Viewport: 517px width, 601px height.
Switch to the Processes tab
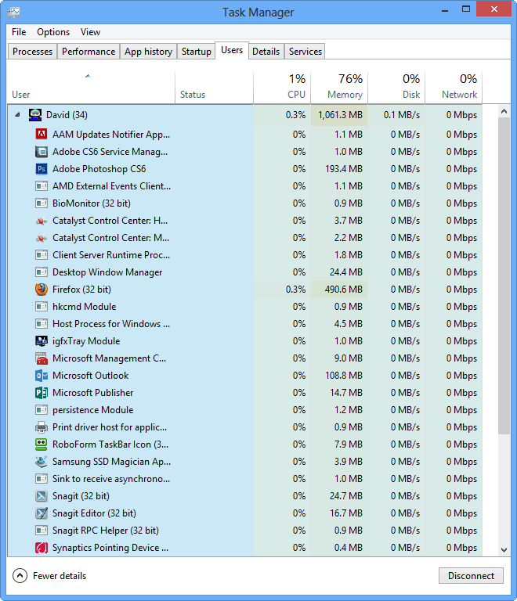[33, 52]
